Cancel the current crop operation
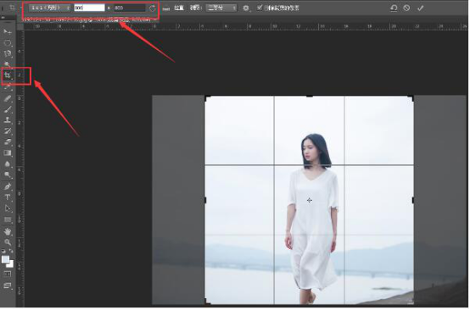The height and width of the screenshot is (310, 470). [406, 8]
